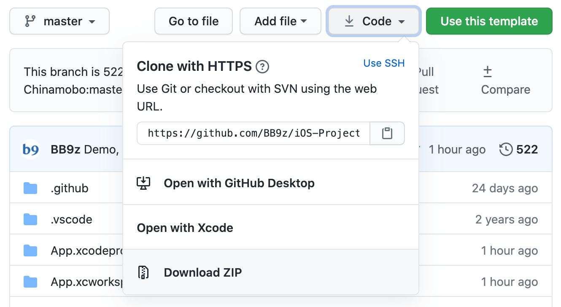
Task: Open the master branch dropdown
Action: pos(59,21)
